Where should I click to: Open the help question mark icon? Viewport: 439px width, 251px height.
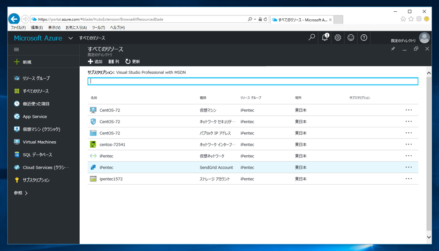pyautogui.click(x=364, y=38)
